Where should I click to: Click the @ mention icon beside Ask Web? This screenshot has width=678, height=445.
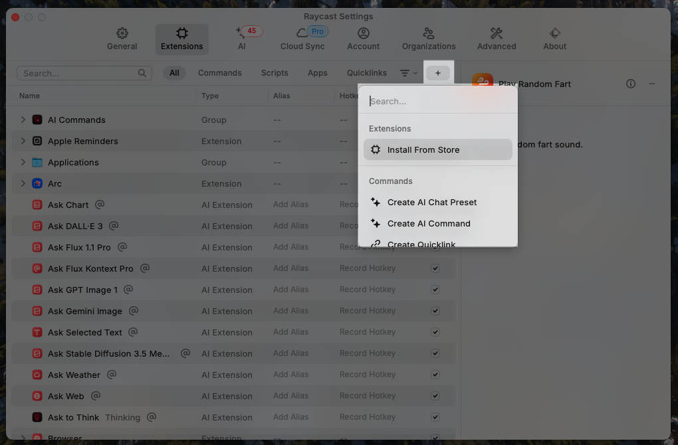[x=96, y=395]
